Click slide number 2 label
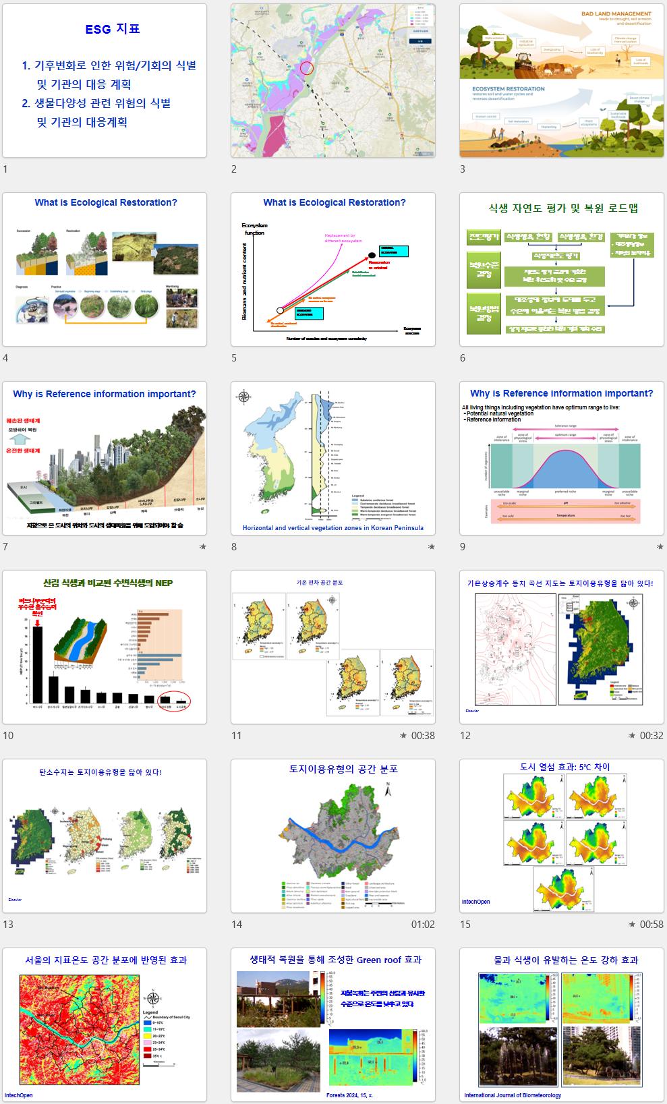This screenshot has width=667, height=1104. pos(234,169)
